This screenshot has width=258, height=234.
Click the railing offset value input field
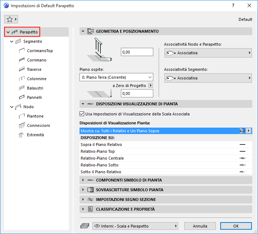[x=137, y=52]
